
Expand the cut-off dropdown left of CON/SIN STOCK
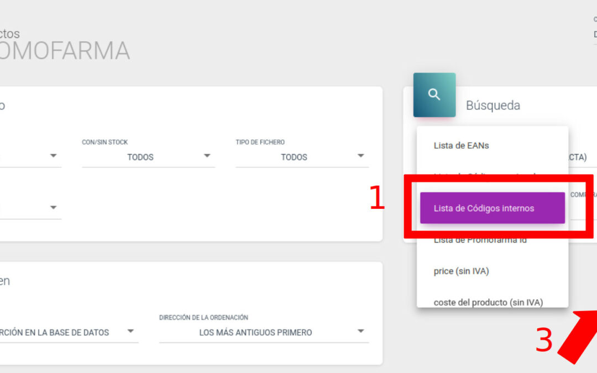coord(30,156)
